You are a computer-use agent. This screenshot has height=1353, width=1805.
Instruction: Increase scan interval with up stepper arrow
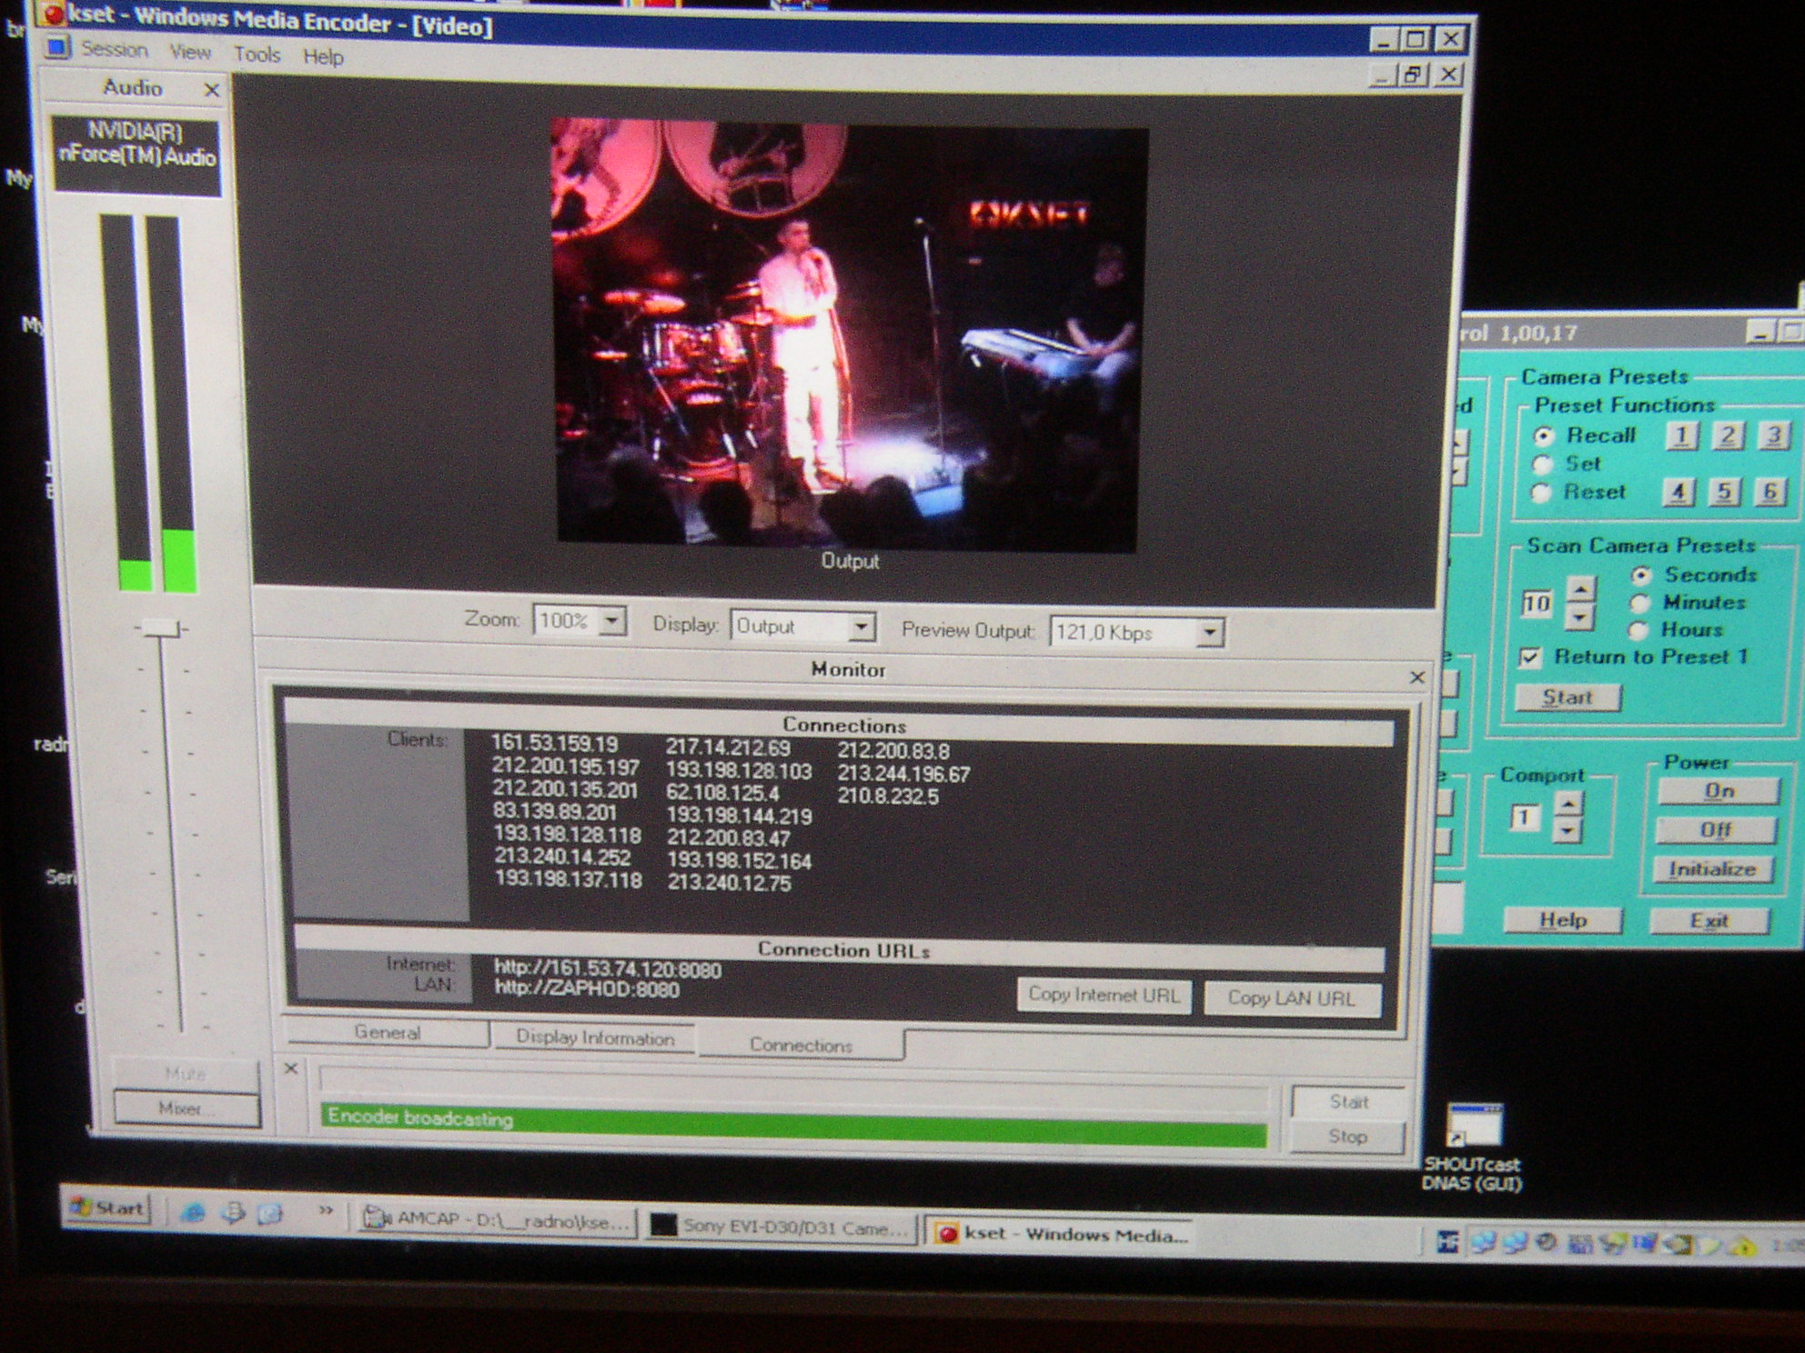tap(1581, 589)
